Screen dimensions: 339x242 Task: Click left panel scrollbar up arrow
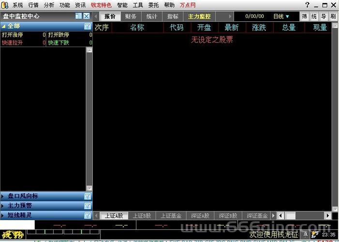89,50
